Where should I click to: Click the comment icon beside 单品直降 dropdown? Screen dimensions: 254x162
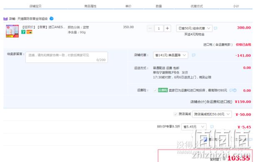194,55
